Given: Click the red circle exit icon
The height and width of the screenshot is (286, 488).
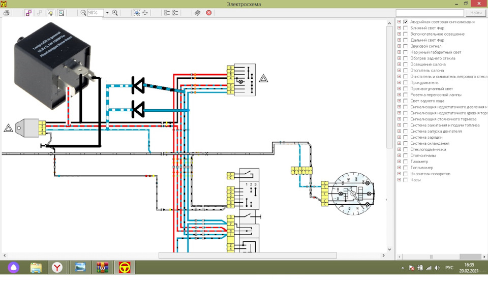Looking at the screenshot, I should pos(209,13).
